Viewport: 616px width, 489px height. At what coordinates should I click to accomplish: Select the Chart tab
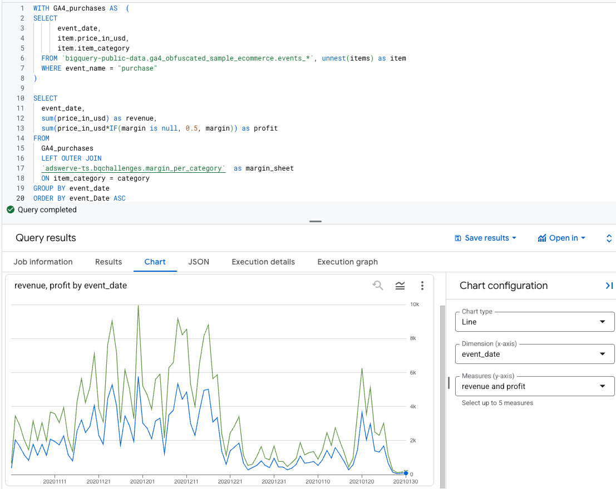pyautogui.click(x=155, y=262)
